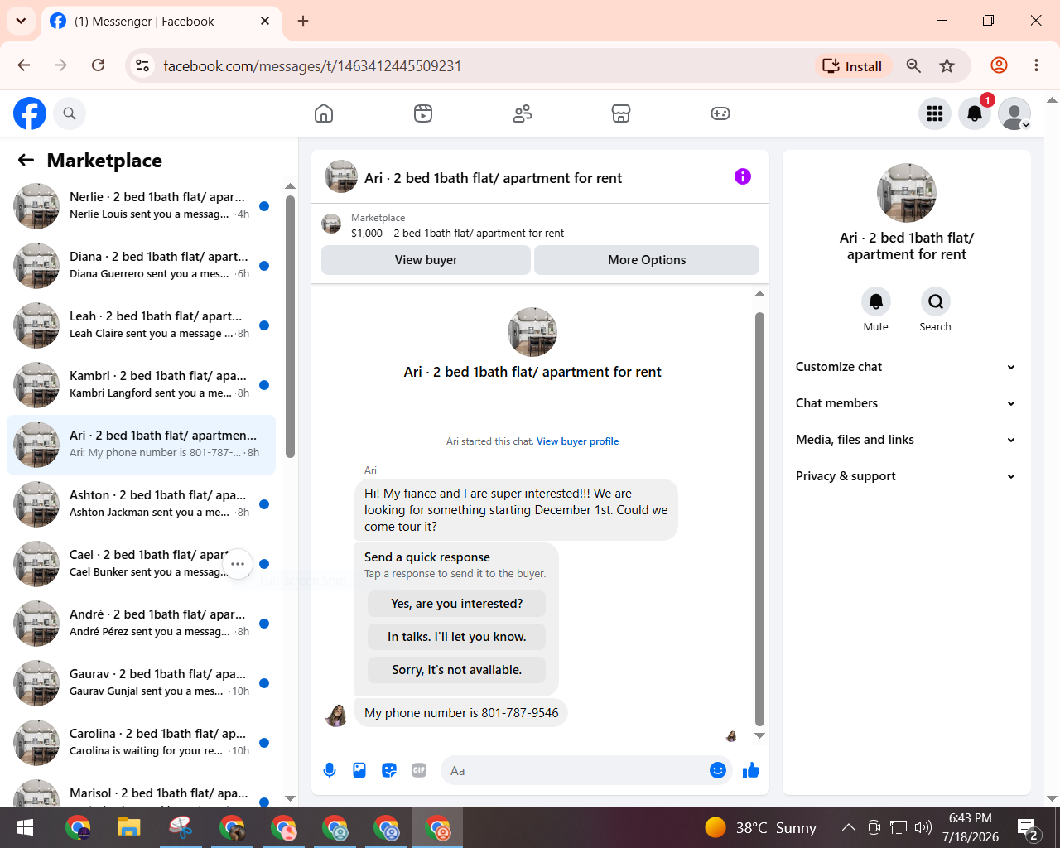Open the Gaurav conversation in the list
This screenshot has width=1060, height=848.
[x=141, y=683]
